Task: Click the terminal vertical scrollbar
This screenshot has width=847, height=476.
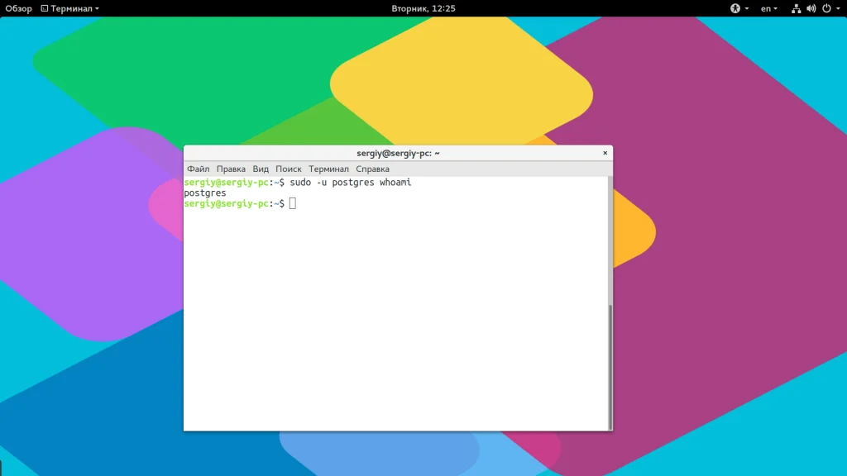Action: point(610,364)
